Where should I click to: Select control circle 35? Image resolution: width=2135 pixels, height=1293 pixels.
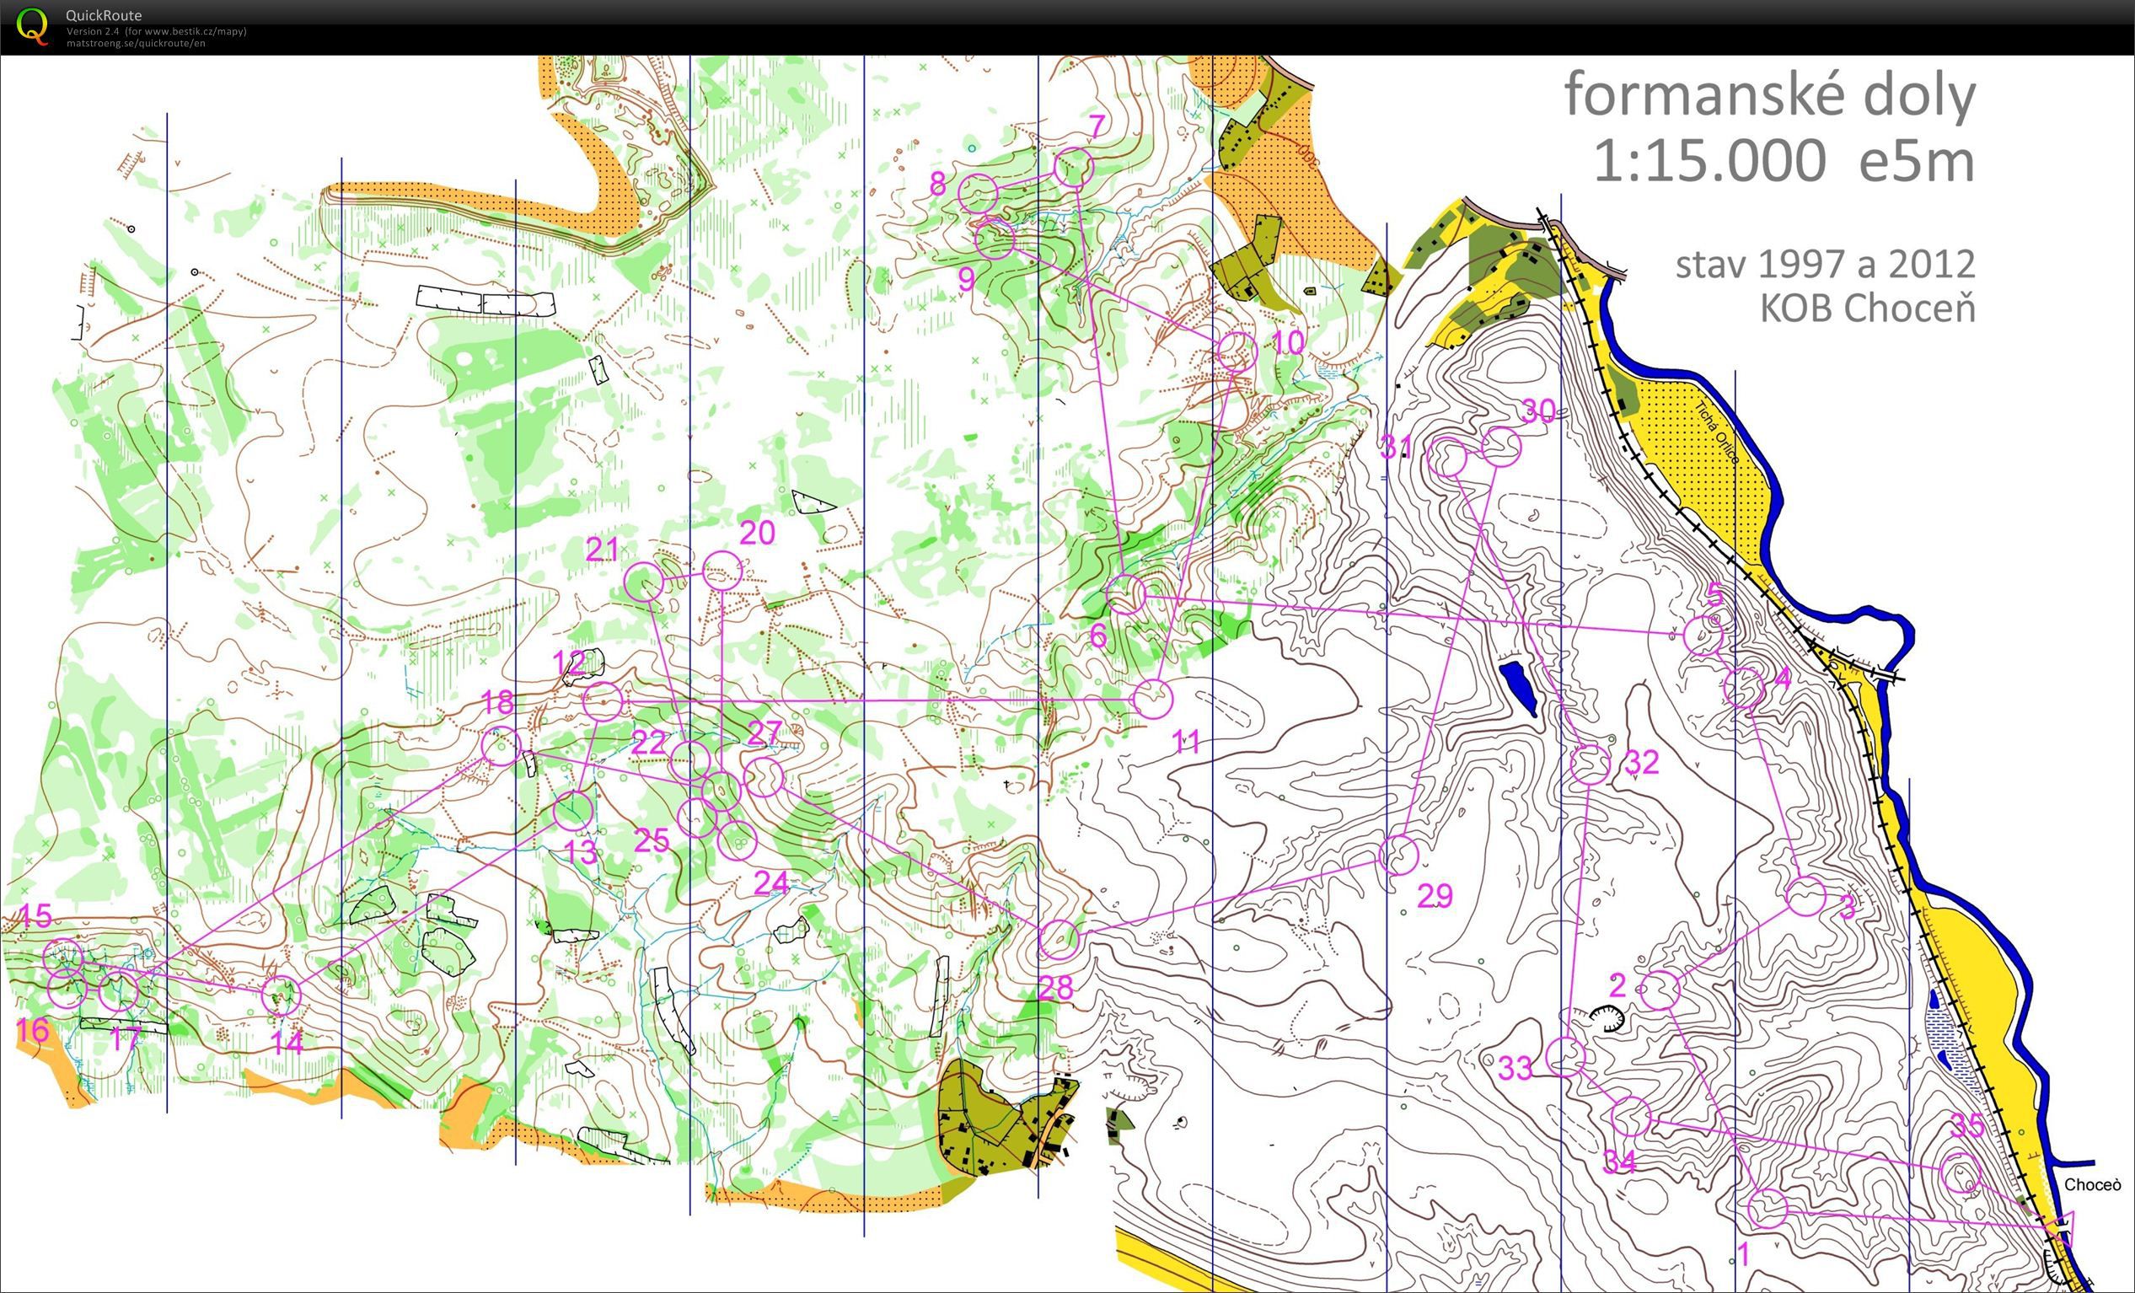pos(1961,1174)
